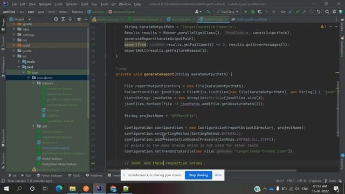The height and width of the screenshot is (194, 345).
Task: Click the Windows Start button
Action: point(6,189)
